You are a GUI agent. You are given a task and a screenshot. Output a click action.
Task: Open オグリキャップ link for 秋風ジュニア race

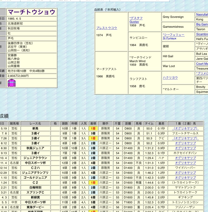tap(185, 148)
